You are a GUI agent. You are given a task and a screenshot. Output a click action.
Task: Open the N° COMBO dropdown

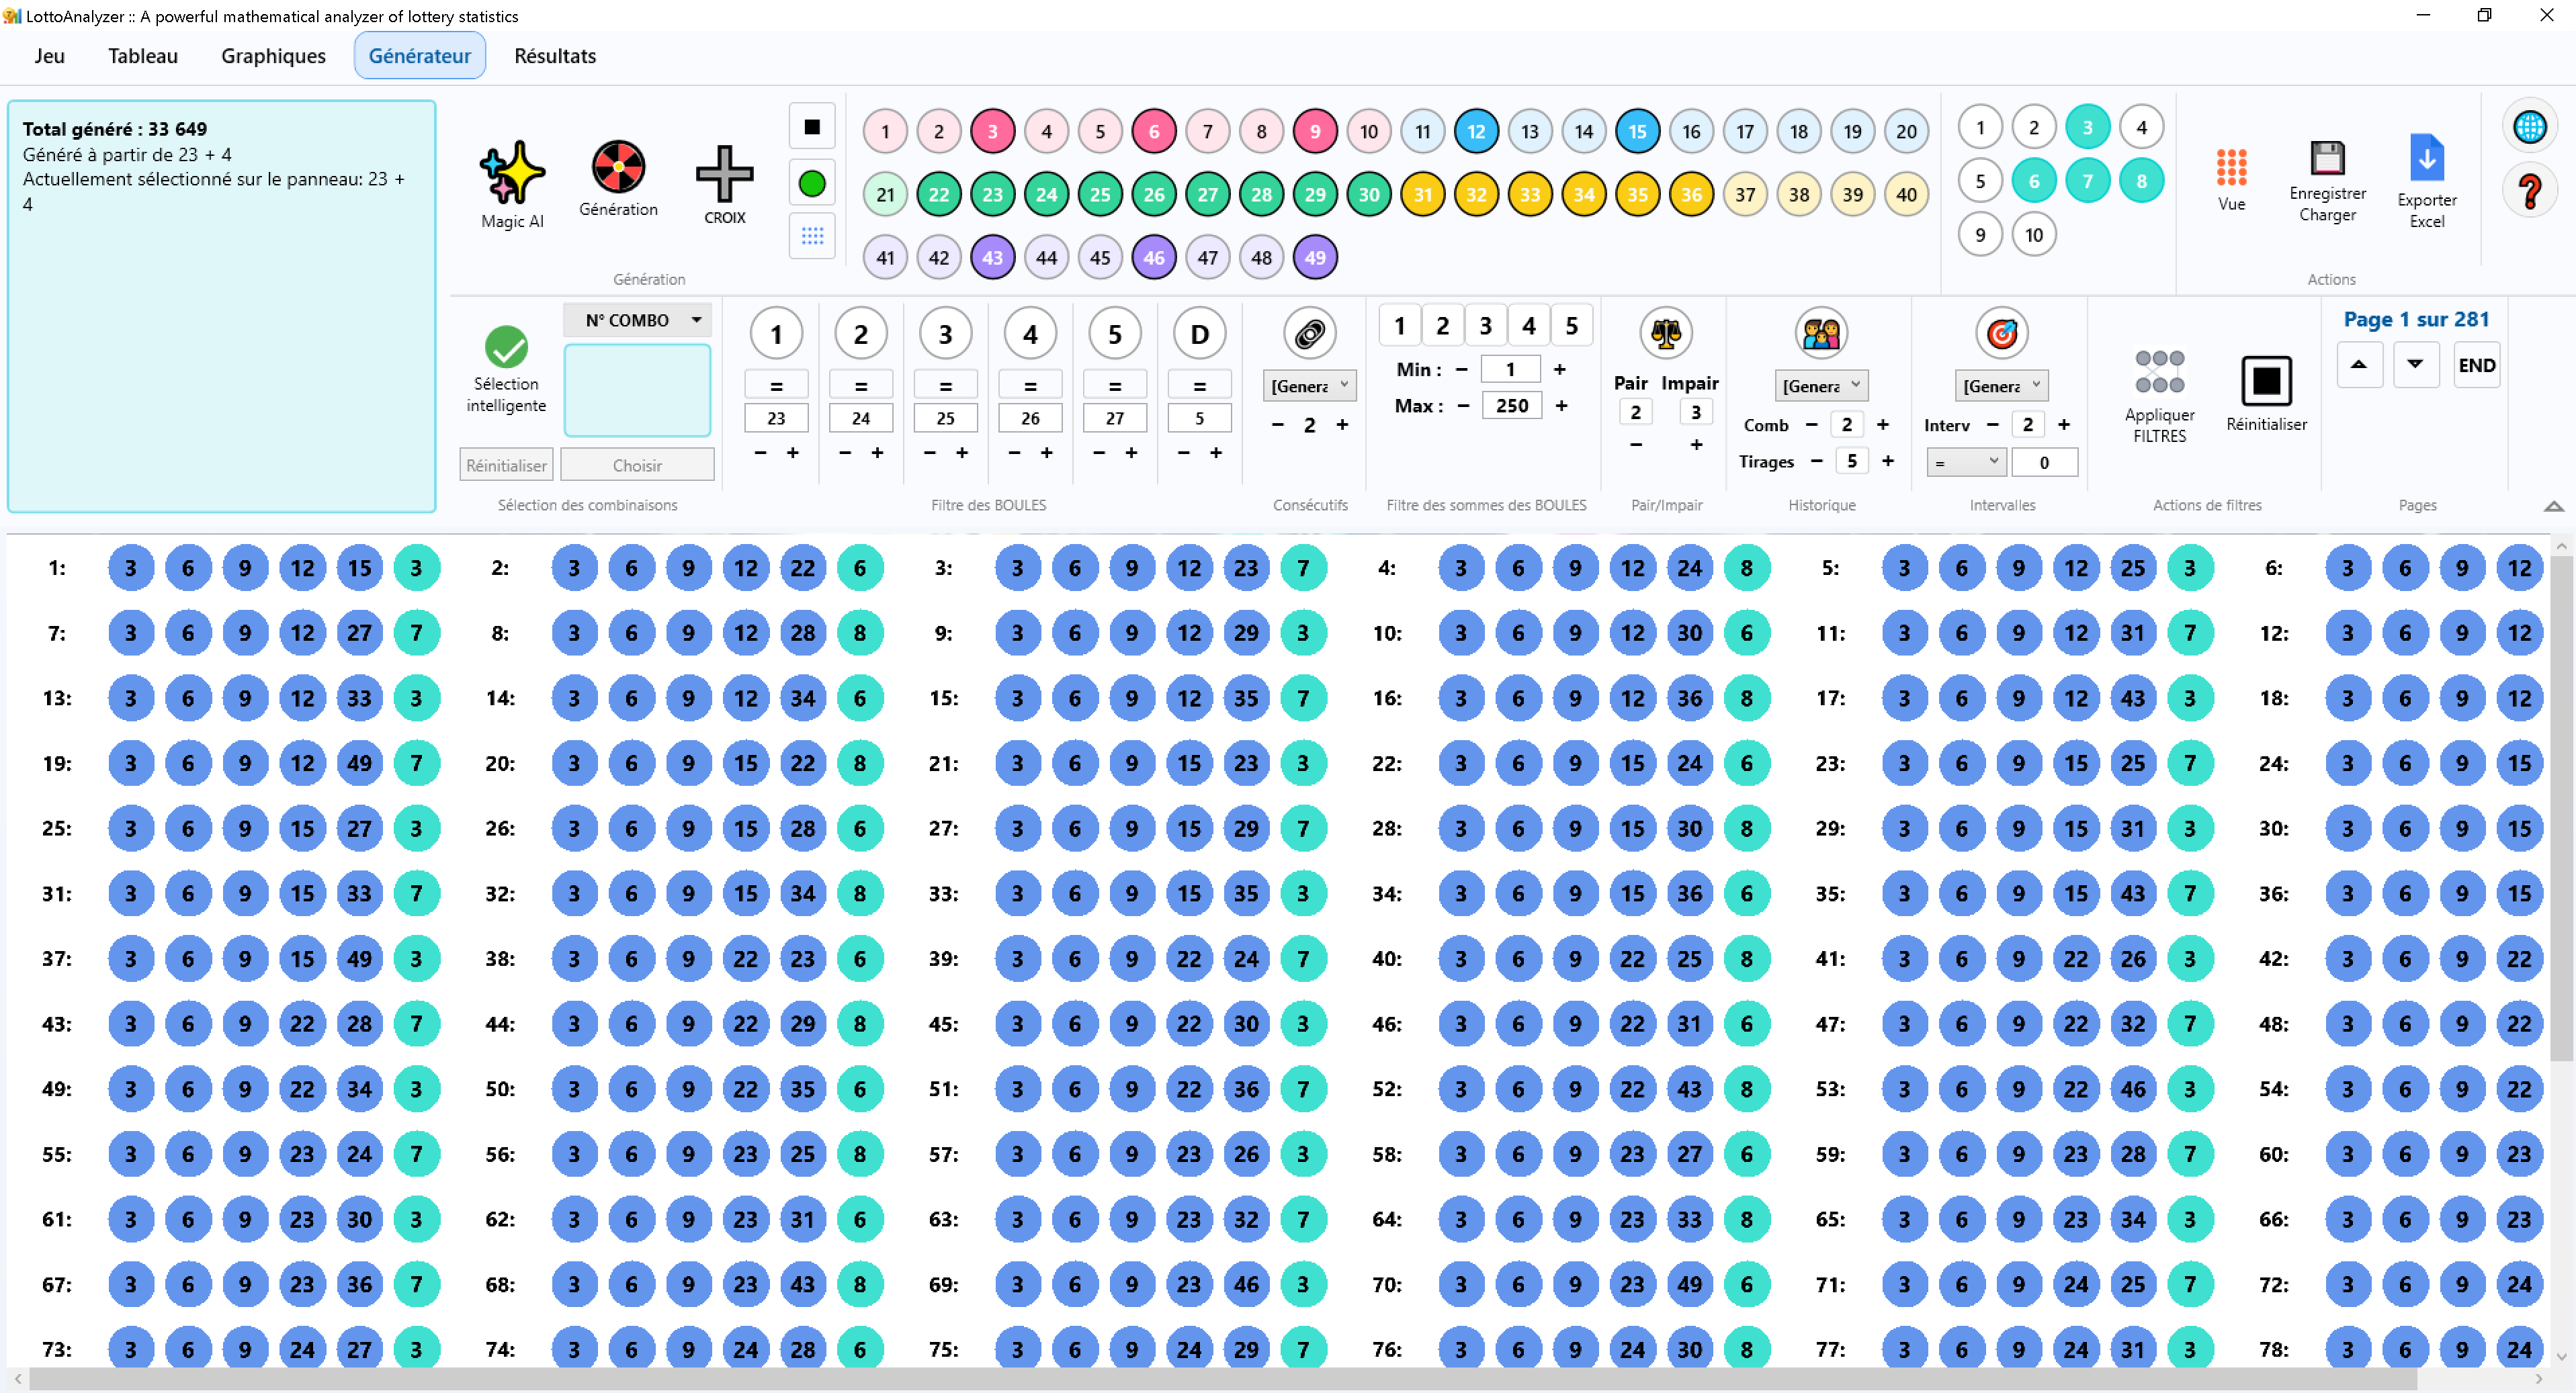tap(637, 320)
